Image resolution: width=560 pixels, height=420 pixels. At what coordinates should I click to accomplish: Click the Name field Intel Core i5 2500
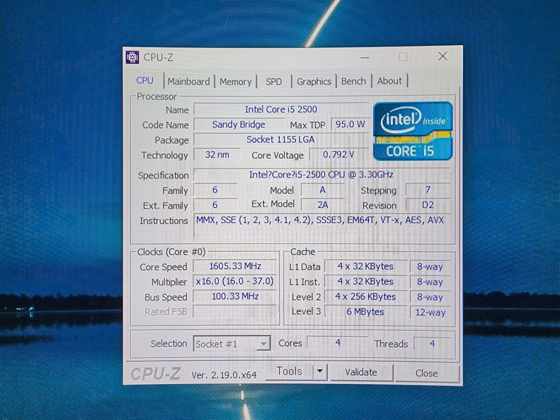tap(281, 109)
